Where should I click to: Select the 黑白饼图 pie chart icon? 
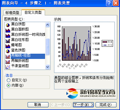(x=8, y=25)
